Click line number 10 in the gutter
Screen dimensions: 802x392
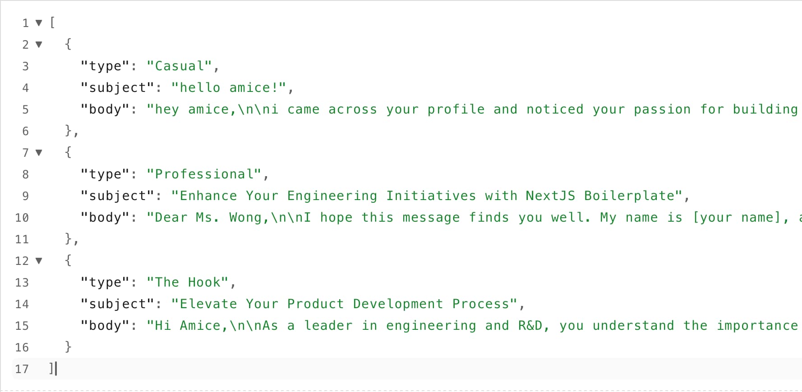tap(22, 218)
